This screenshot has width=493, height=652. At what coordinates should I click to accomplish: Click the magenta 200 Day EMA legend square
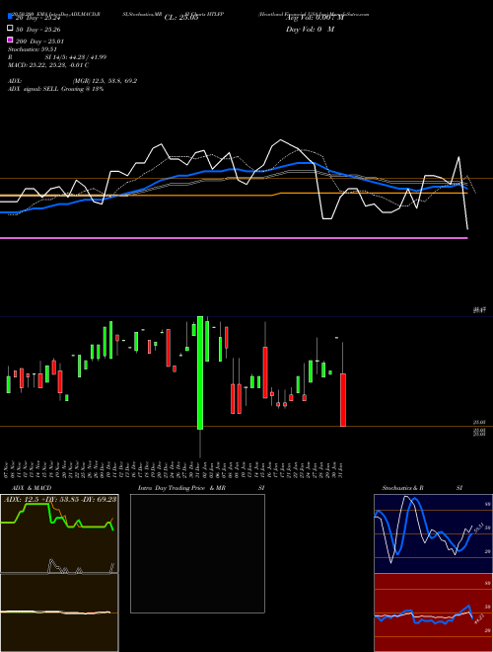[x=11, y=41]
